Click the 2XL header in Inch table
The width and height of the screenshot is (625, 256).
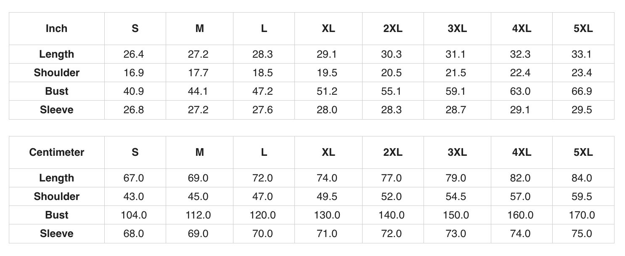(393, 29)
